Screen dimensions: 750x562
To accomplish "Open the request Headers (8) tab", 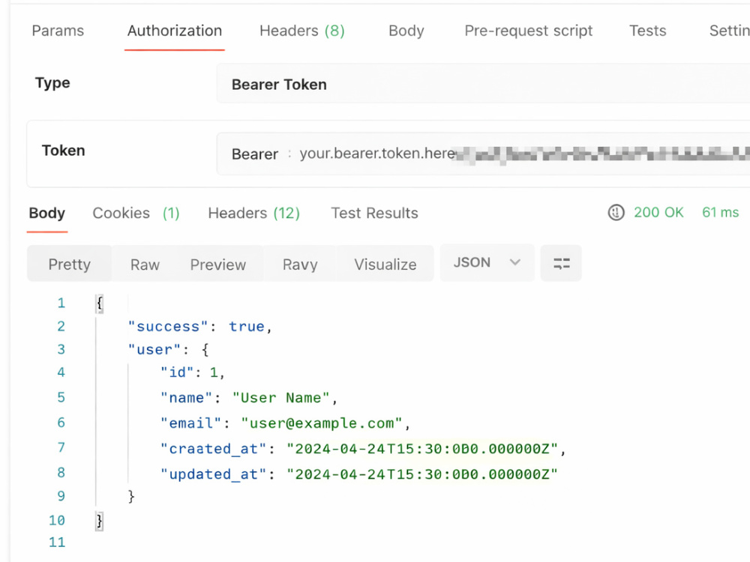I will click(x=301, y=31).
